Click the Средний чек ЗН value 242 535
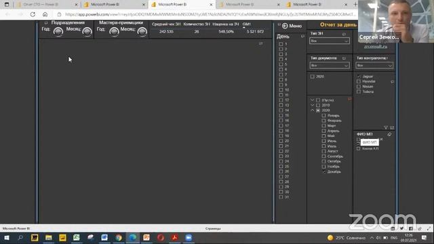Image resolution: width=434 pixels, height=244 pixels. [x=166, y=32]
